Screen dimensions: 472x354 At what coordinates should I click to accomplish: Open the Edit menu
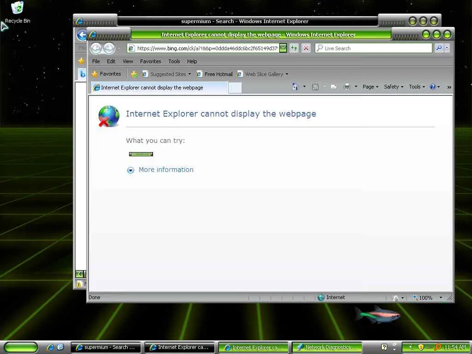click(111, 61)
